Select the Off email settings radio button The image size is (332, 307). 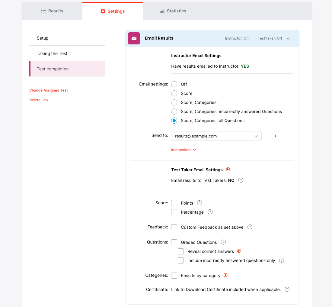[x=174, y=84]
